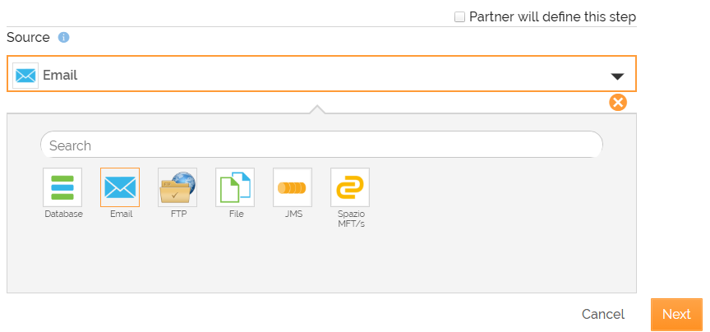
Task: Choose the JMS source icon
Action: coord(293,187)
